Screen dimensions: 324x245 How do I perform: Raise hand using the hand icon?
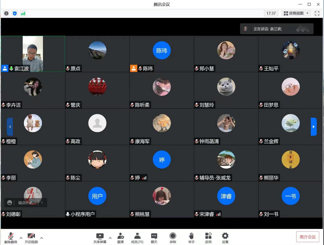tap(191, 238)
